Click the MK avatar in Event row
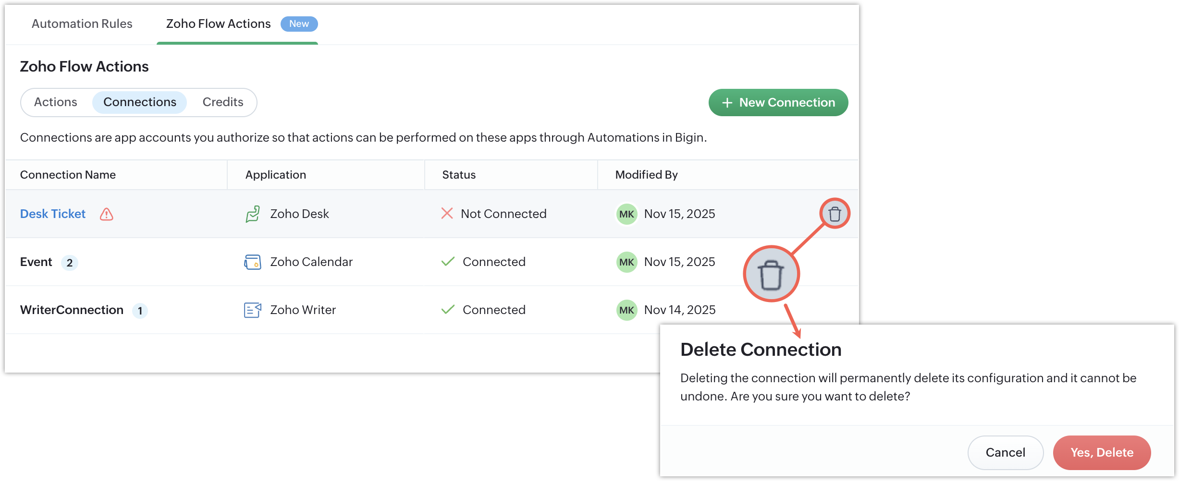The image size is (1179, 484). tap(626, 262)
